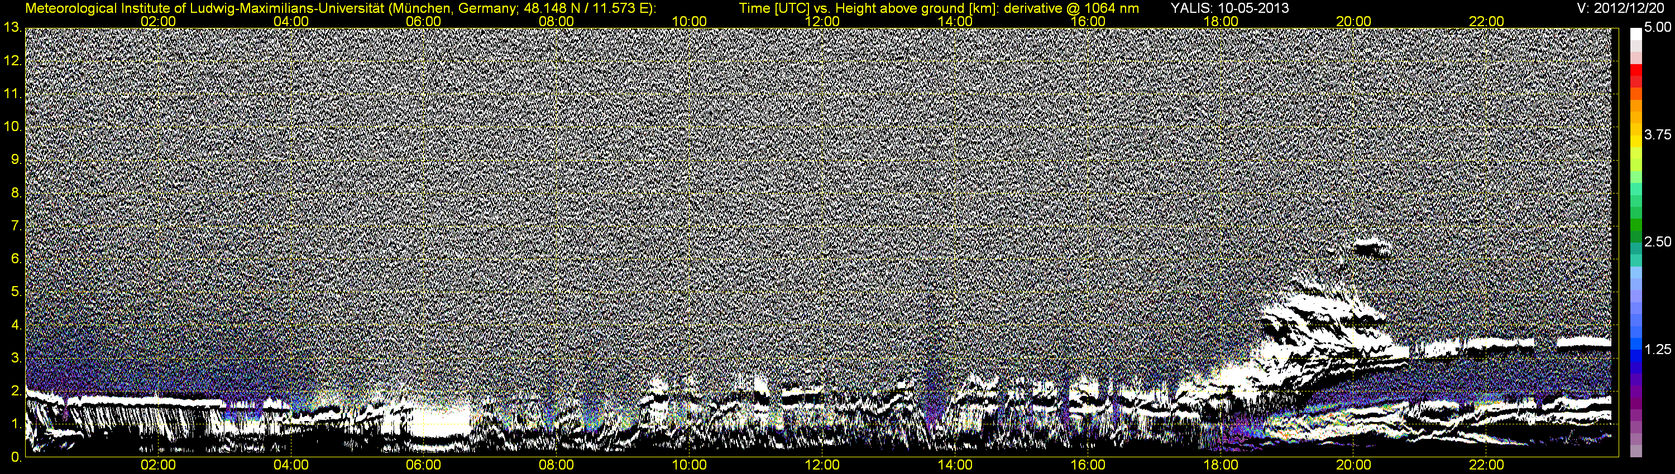Click 22:00 on the bottom time axis
The image size is (1675, 474).
point(1486,466)
